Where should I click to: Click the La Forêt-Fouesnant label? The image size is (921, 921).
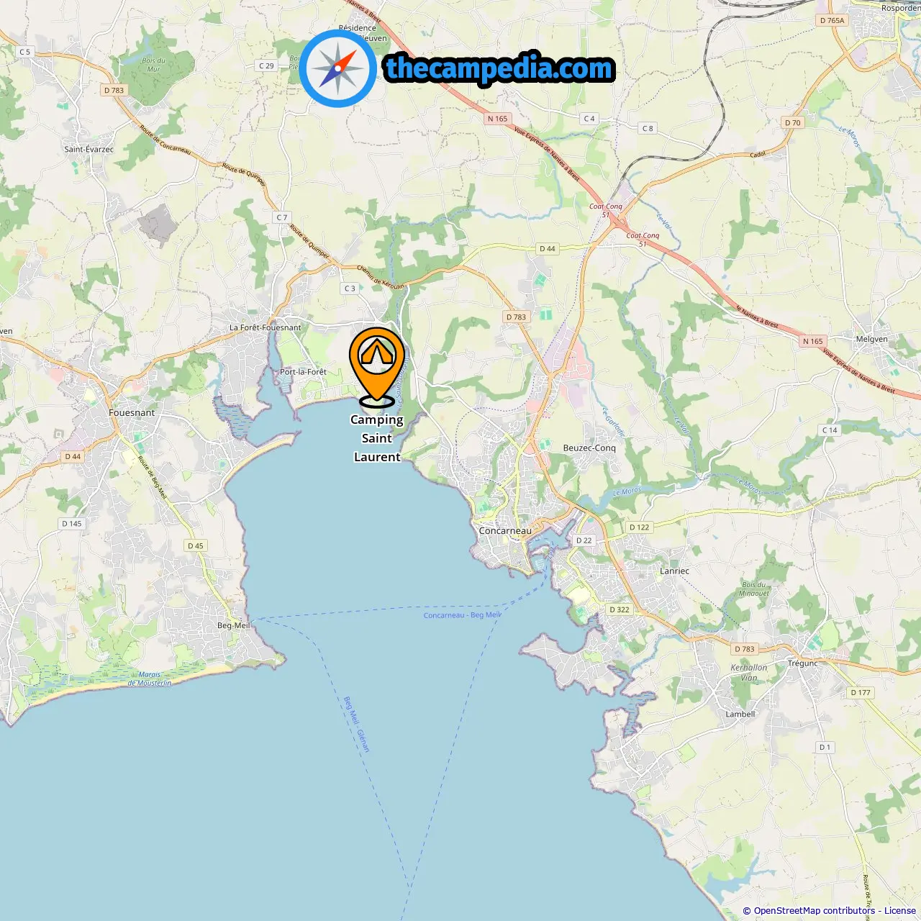[x=266, y=327]
